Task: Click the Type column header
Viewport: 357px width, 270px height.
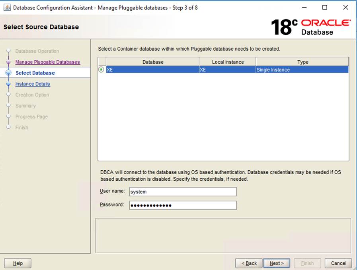Action: click(x=302, y=62)
